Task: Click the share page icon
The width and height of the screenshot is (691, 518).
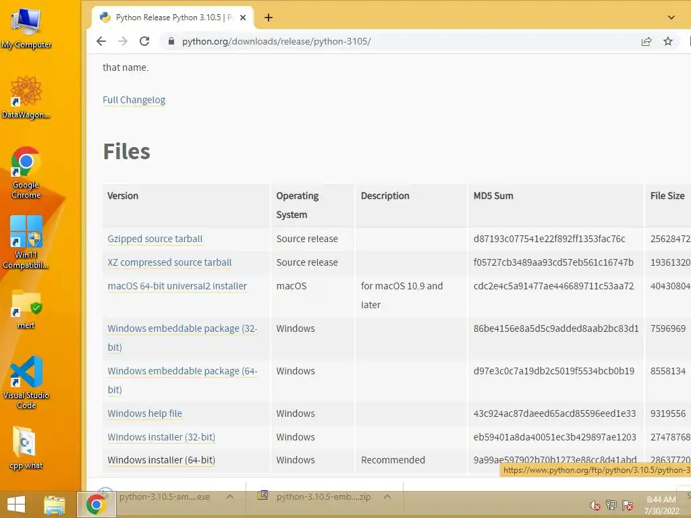Action: 646,41
